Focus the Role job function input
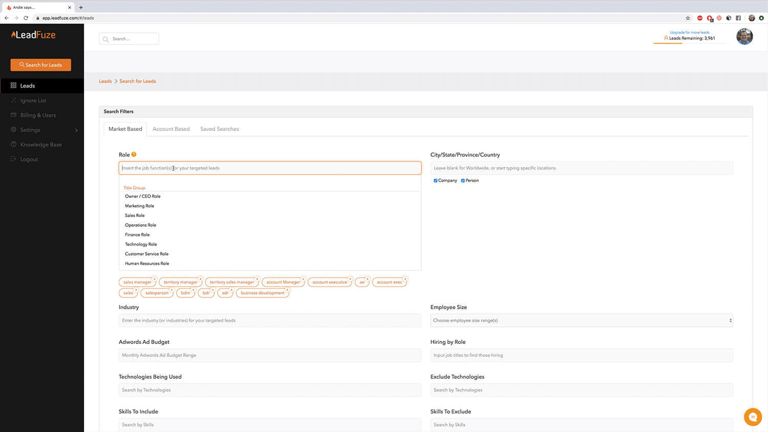 (270, 168)
